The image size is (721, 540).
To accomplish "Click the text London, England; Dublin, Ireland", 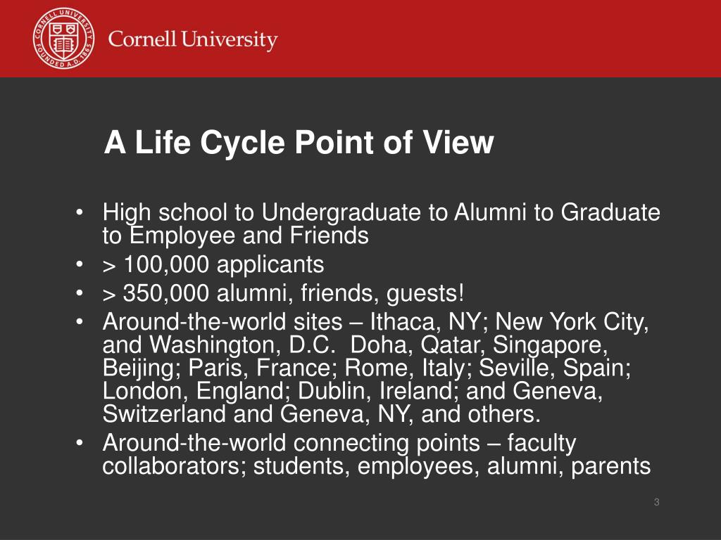I will pyautogui.click(x=278, y=391).
